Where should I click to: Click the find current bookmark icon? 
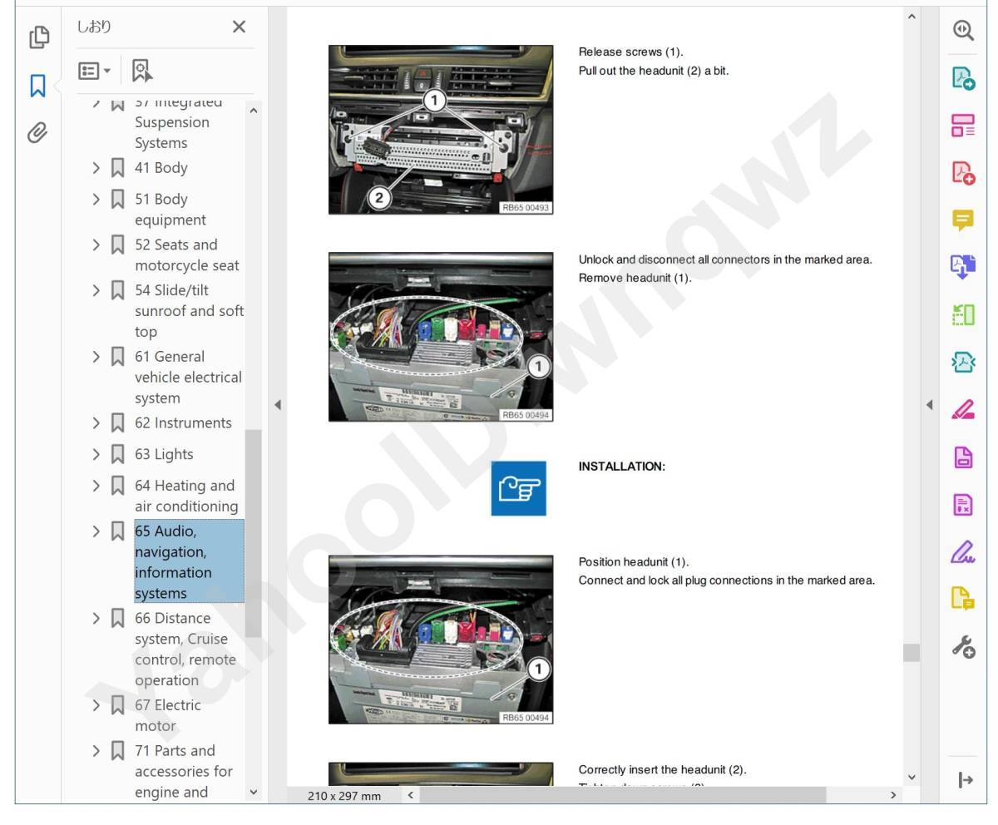tap(142, 71)
